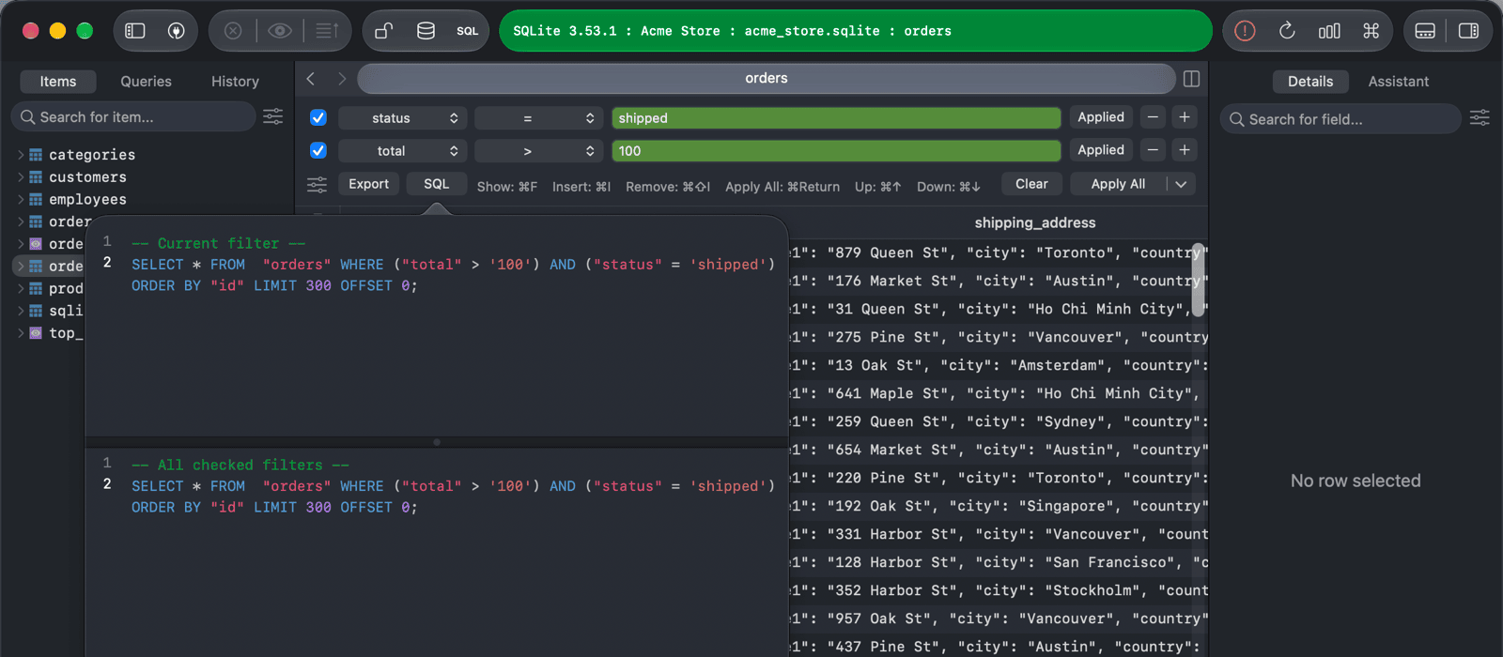Expand the employees table node
The image size is (1503, 657).
coord(21,199)
